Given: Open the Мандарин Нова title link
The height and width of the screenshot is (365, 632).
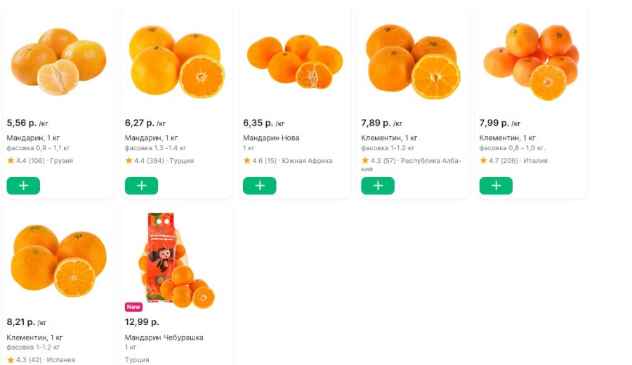Looking at the screenshot, I should point(271,138).
